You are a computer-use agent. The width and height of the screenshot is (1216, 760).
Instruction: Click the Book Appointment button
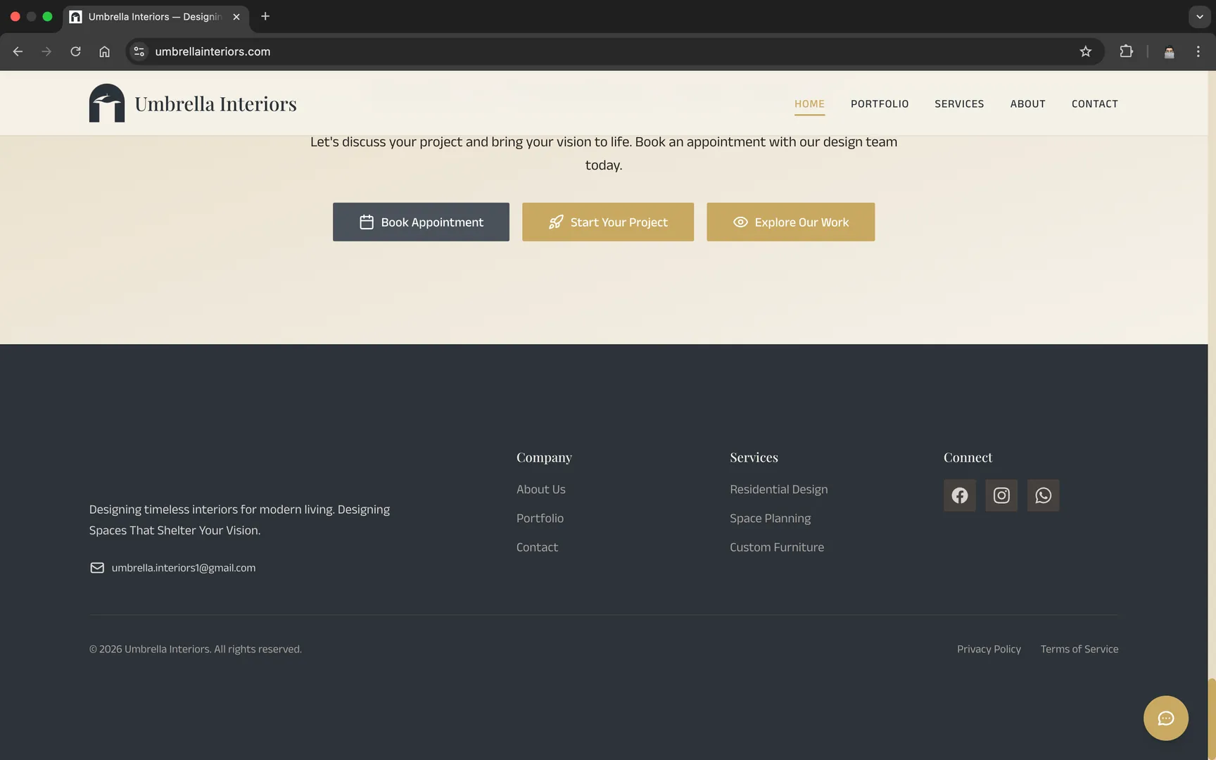[x=421, y=222]
